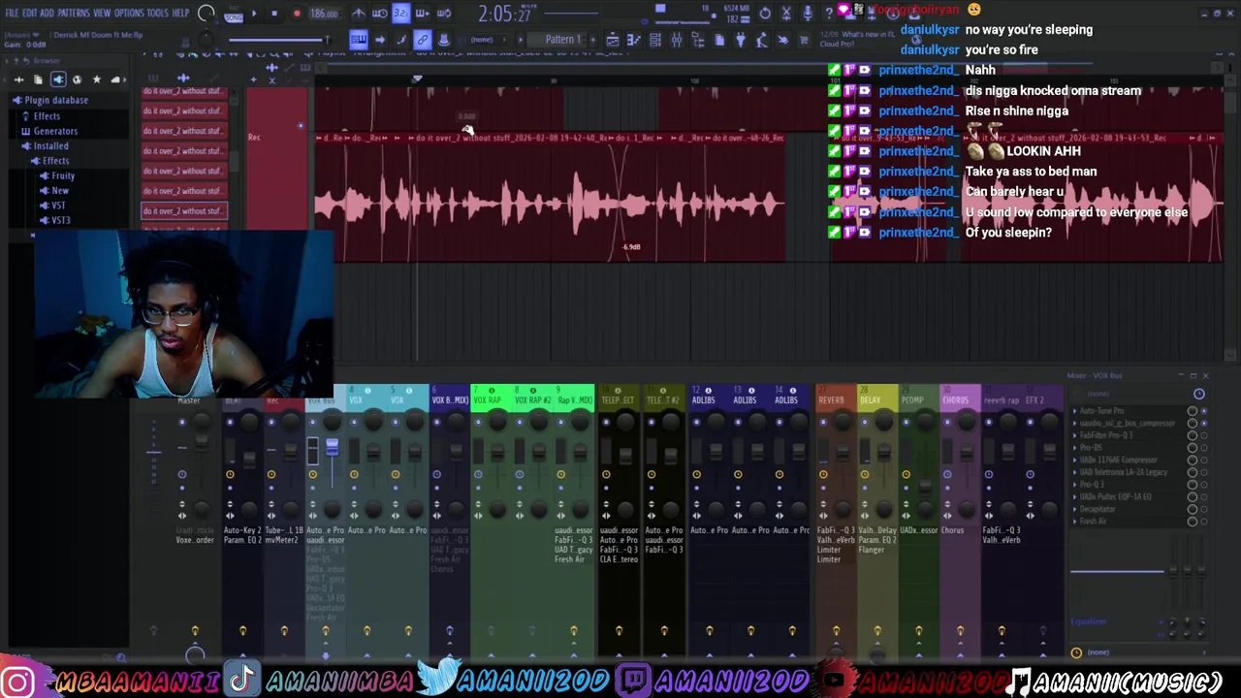Click the stamp icon in the toolbar
The width and height of the screenshot is (1241, 698).
click(x=443, y=40)
